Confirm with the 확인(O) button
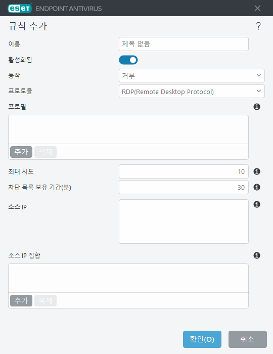 tap(202, 339)
